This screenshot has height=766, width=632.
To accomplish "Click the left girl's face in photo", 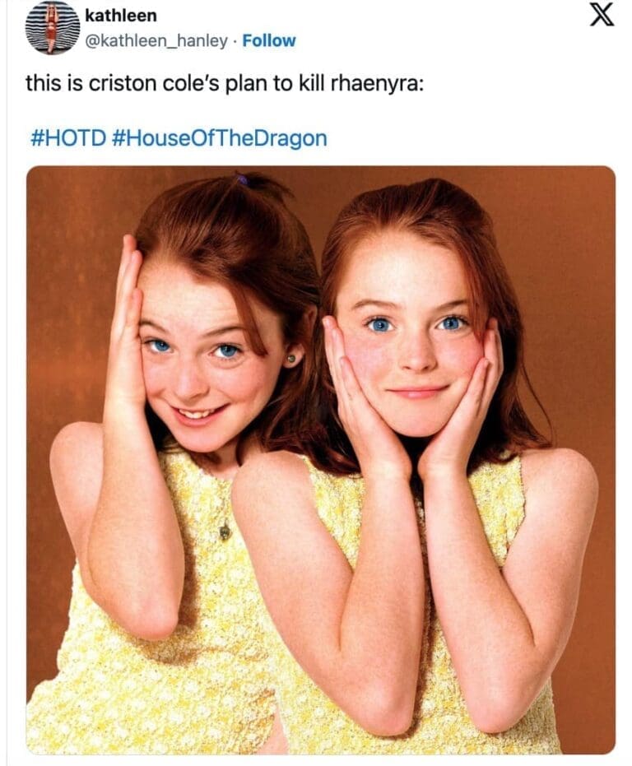I will (202, 361).
